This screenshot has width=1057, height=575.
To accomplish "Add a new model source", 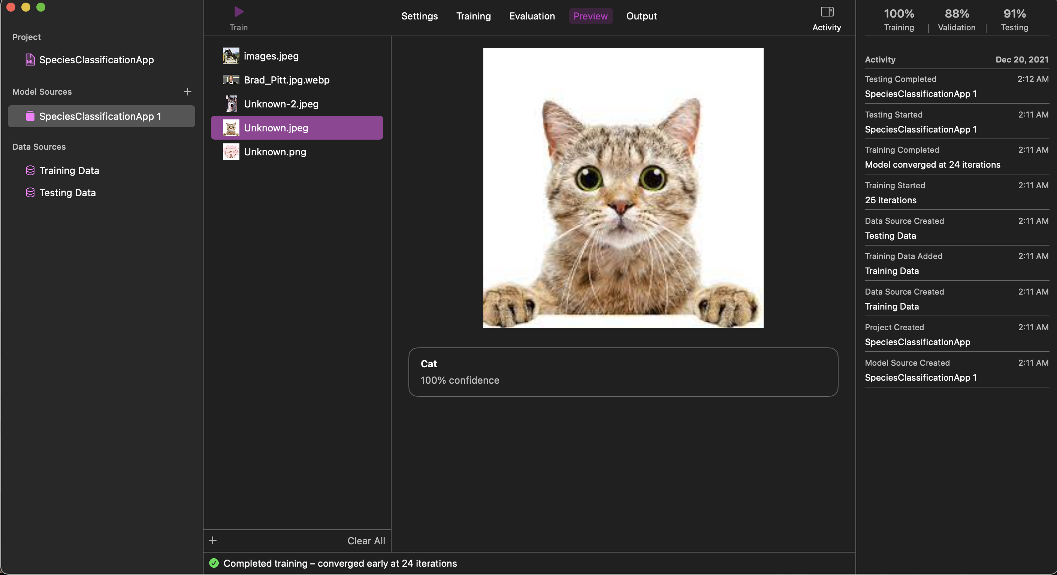I will tap(187, 91).
